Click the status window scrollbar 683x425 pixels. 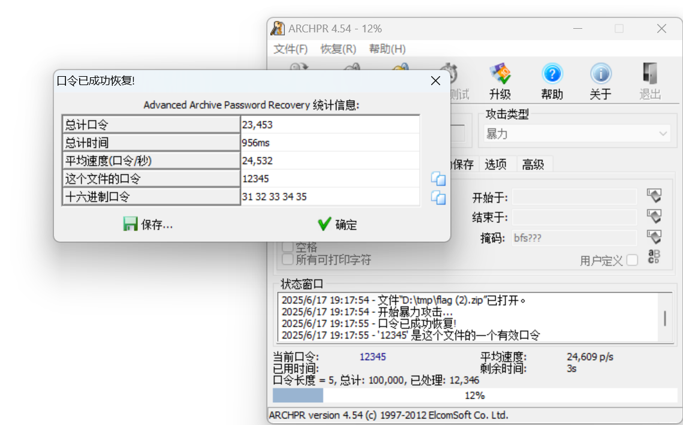pyautogui.click(x=664, y=318)
